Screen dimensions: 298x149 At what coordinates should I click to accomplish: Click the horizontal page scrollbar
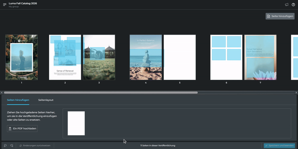pos(101,93)
